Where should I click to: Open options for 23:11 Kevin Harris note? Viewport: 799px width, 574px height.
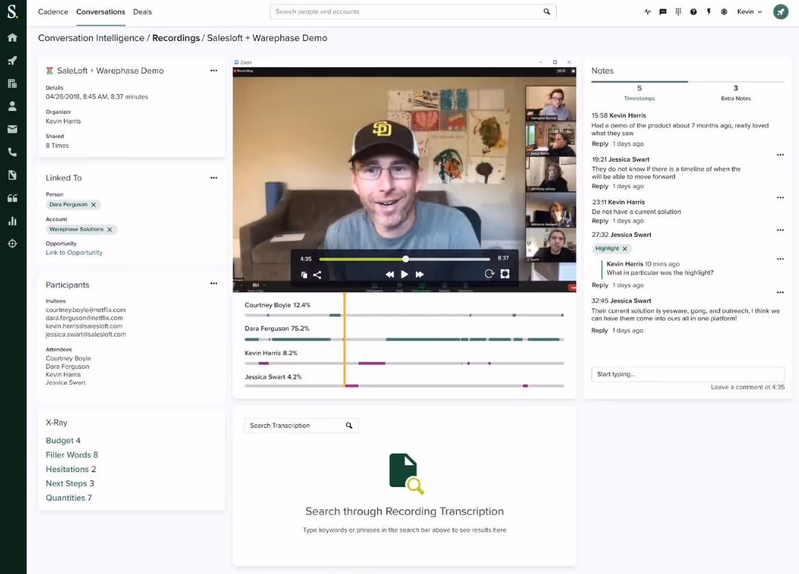click(780, 198)
